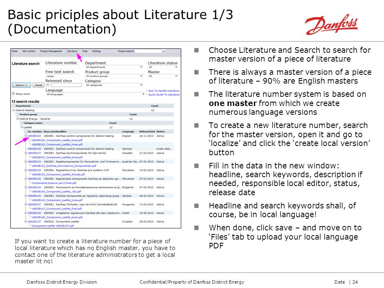Collapse the VBHZB144 row expander

click(x=26, y=187)
